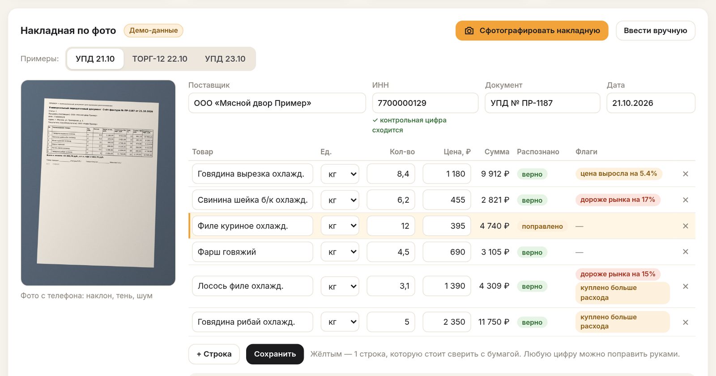Image resolution: width=716 pixels, height=376 pixels.
Task: Select the УПД 21.10 example tab
Action: click(x=95, y=59)
